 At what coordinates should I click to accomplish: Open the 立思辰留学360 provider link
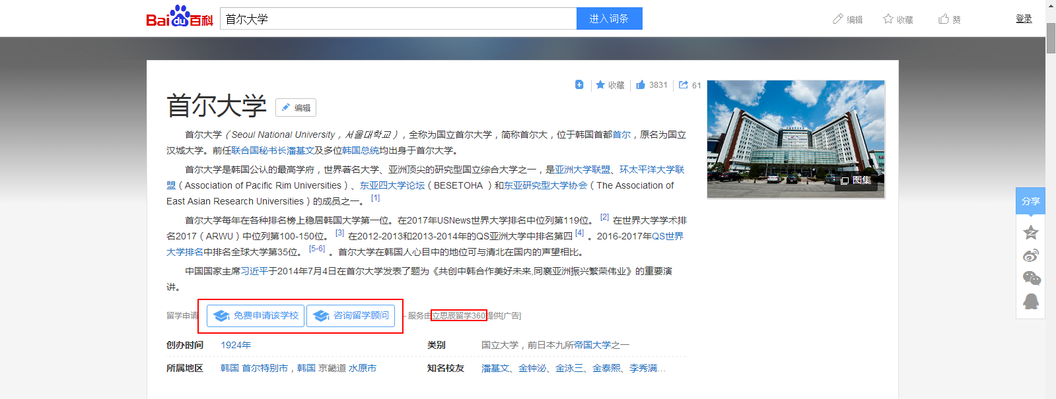coord(459,316)
